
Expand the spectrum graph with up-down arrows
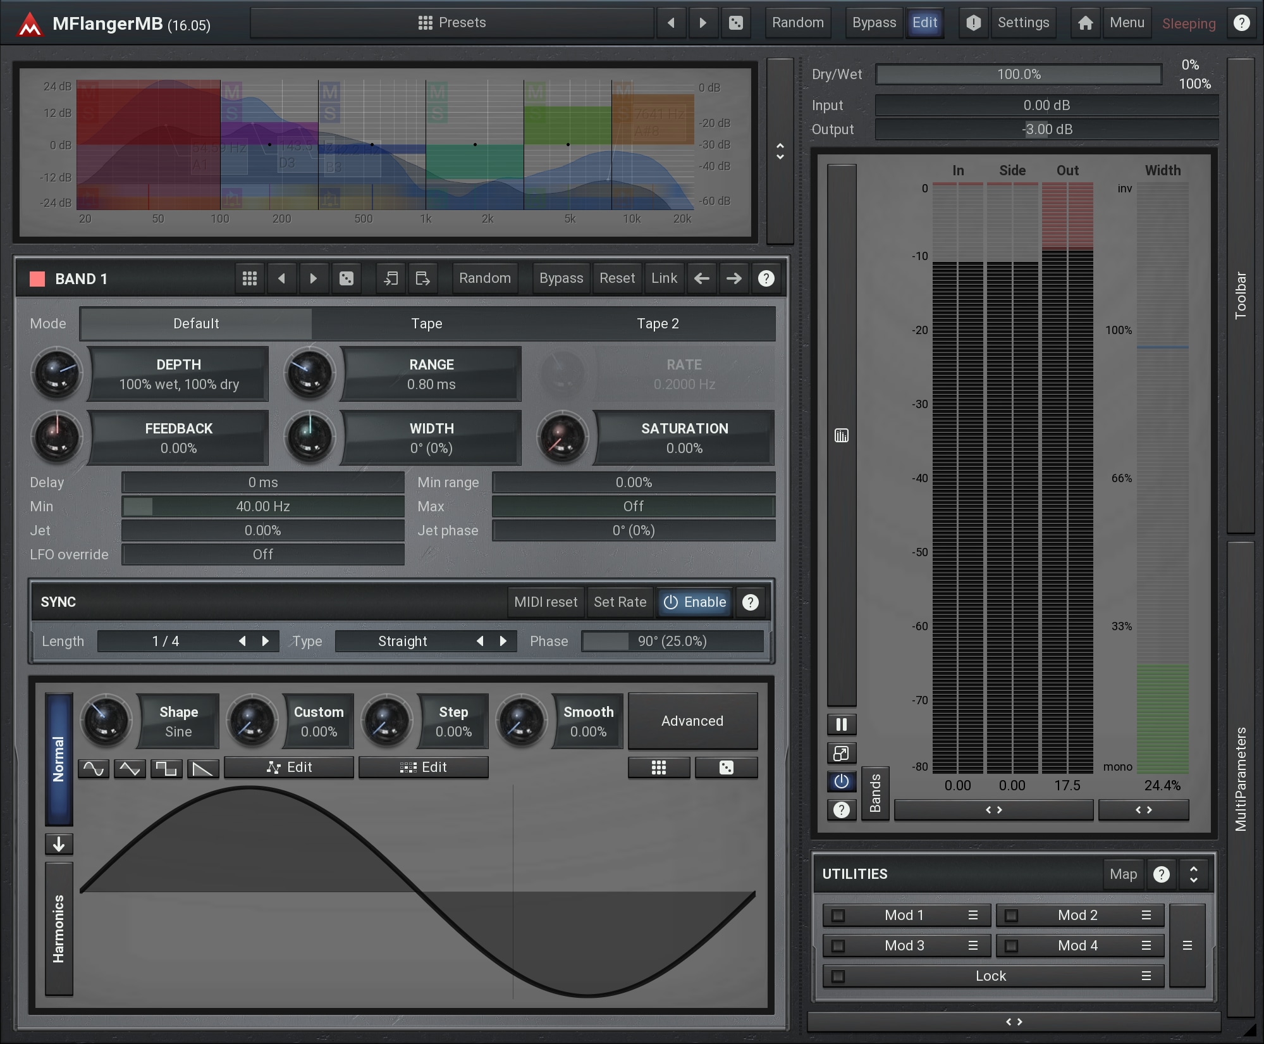point(780,151)
